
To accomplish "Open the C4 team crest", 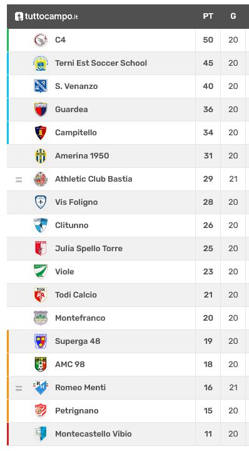I will click(x=41, y=40).
